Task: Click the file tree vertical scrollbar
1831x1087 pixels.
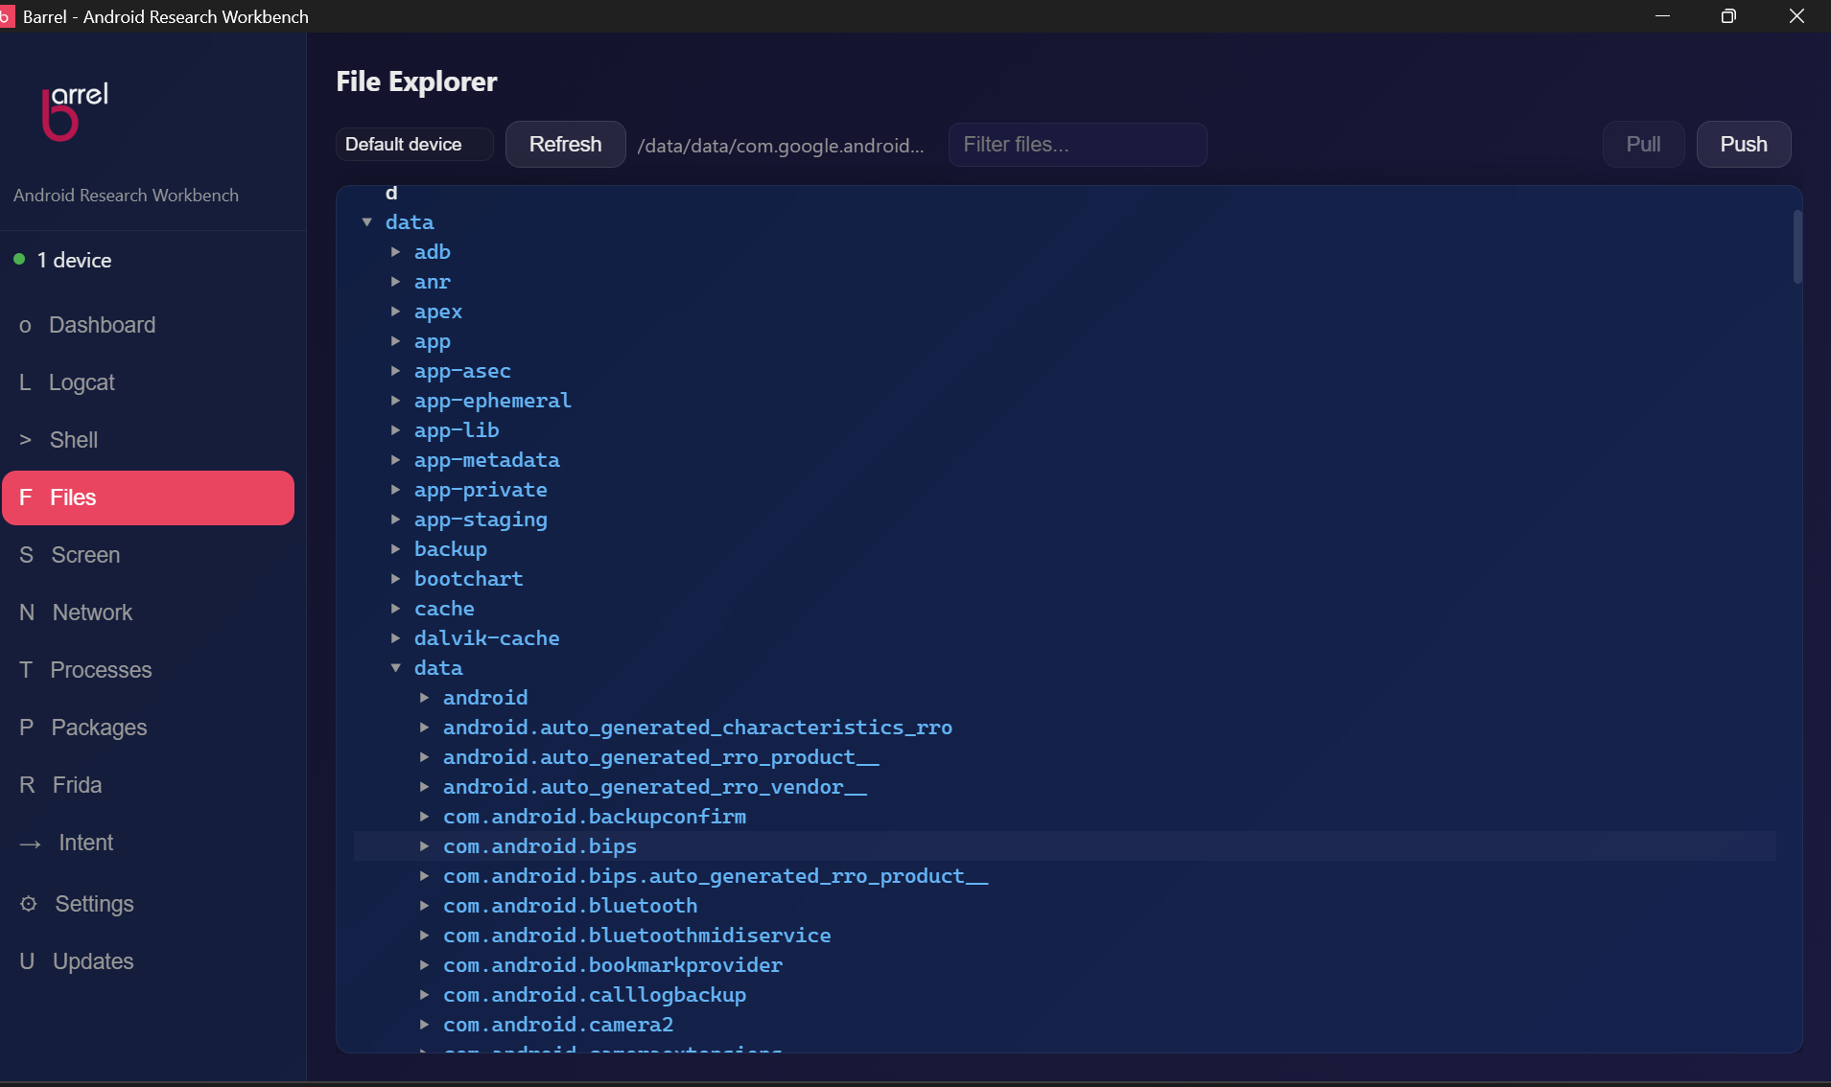Action: [1796, 247]
